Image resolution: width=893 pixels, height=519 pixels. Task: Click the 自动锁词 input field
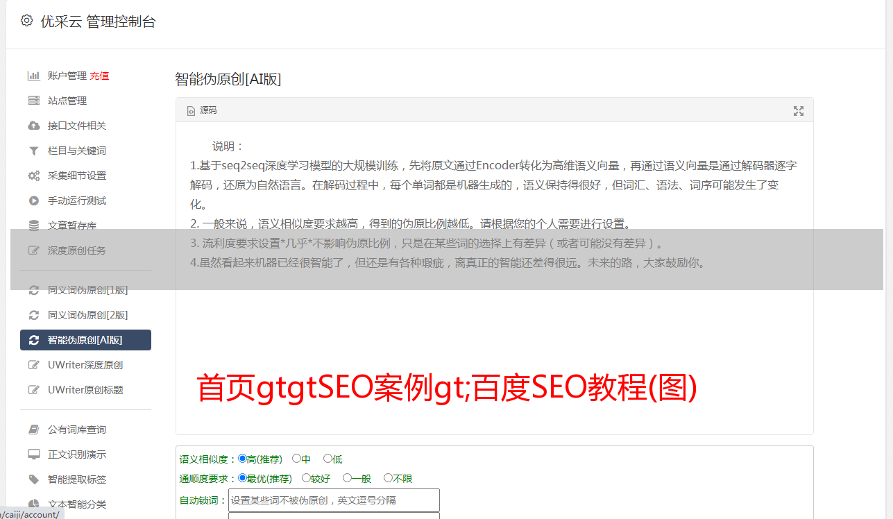(334, 500)
